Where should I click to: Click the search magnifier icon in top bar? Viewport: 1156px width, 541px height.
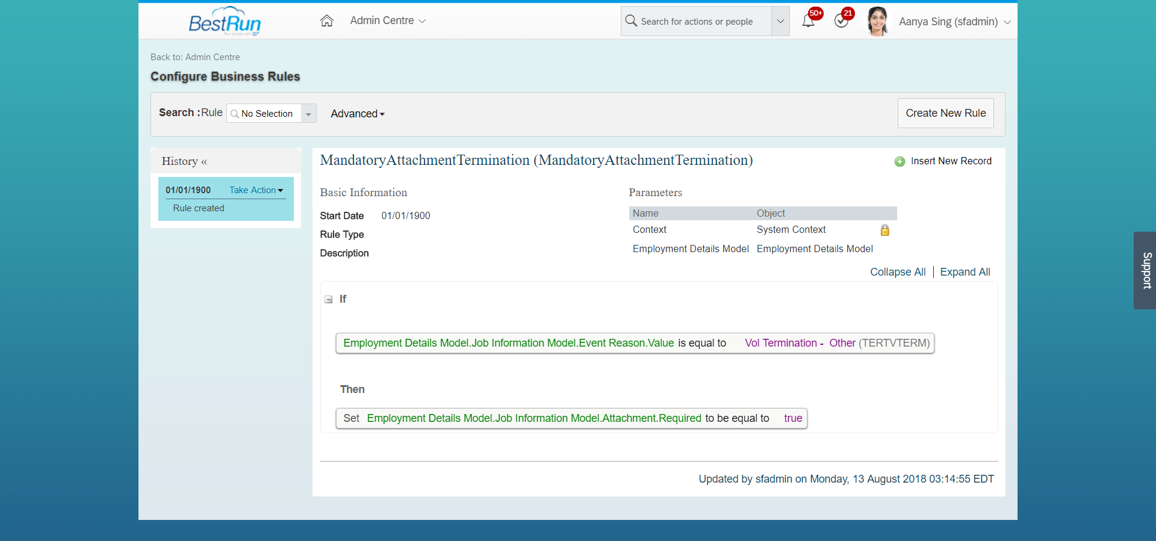coord(631,21)
